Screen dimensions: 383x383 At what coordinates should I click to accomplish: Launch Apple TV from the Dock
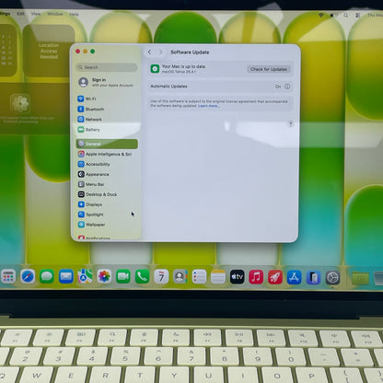(238, 277)
